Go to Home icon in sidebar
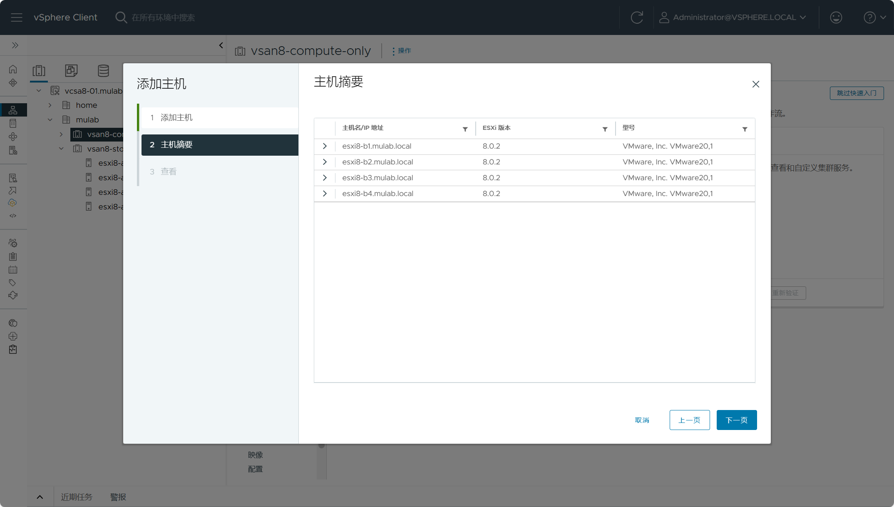Image resolution: width=894 pixels, height=507 pixels. [13, 69]
